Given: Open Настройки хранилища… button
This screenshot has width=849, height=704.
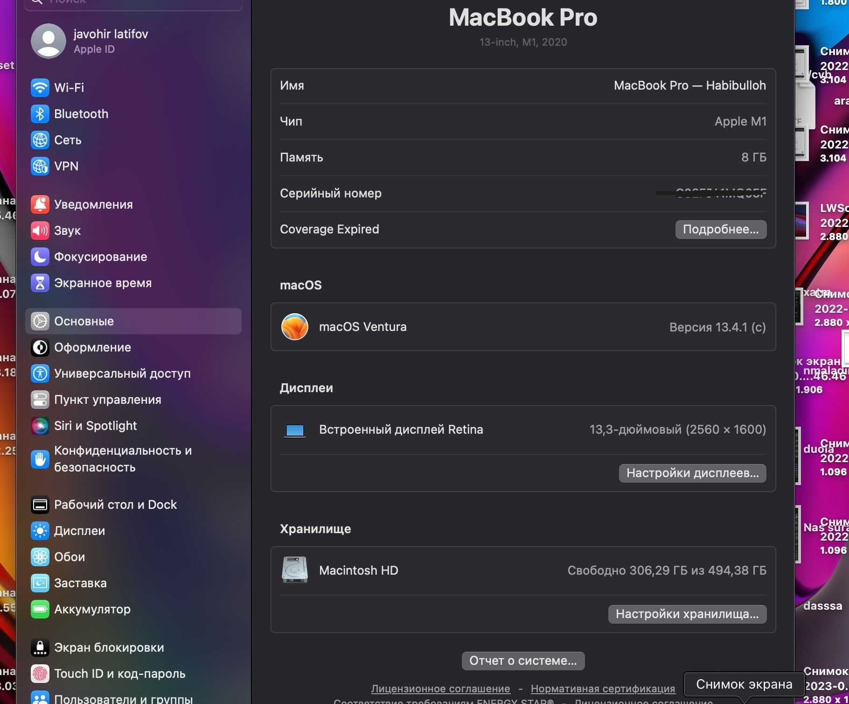Looking at the screenshot, I should pyautogui.click(x=687, y=614).
